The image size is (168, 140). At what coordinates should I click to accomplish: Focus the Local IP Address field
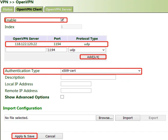click(76, 84)
